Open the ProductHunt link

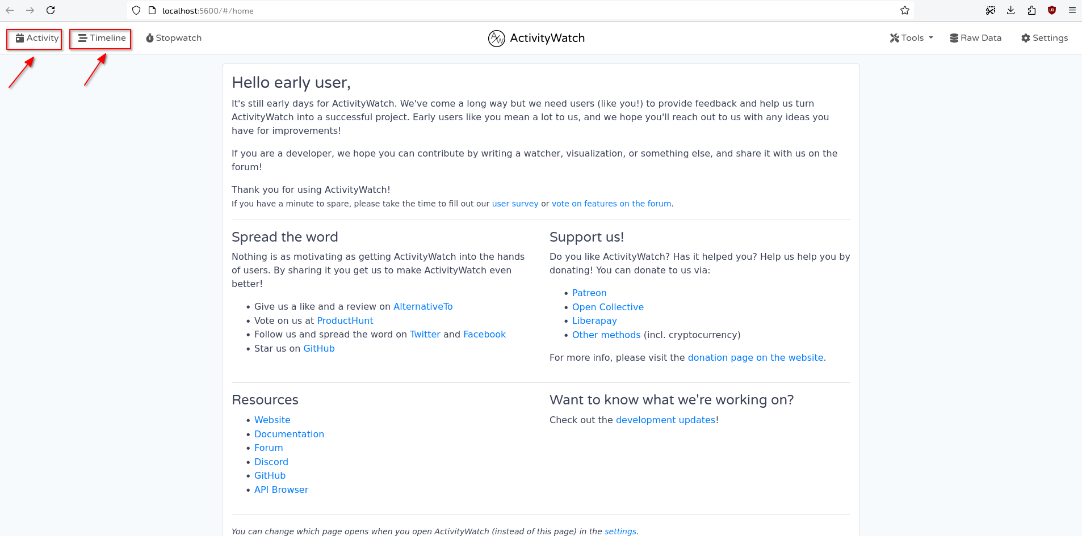[x=345, y=320]
